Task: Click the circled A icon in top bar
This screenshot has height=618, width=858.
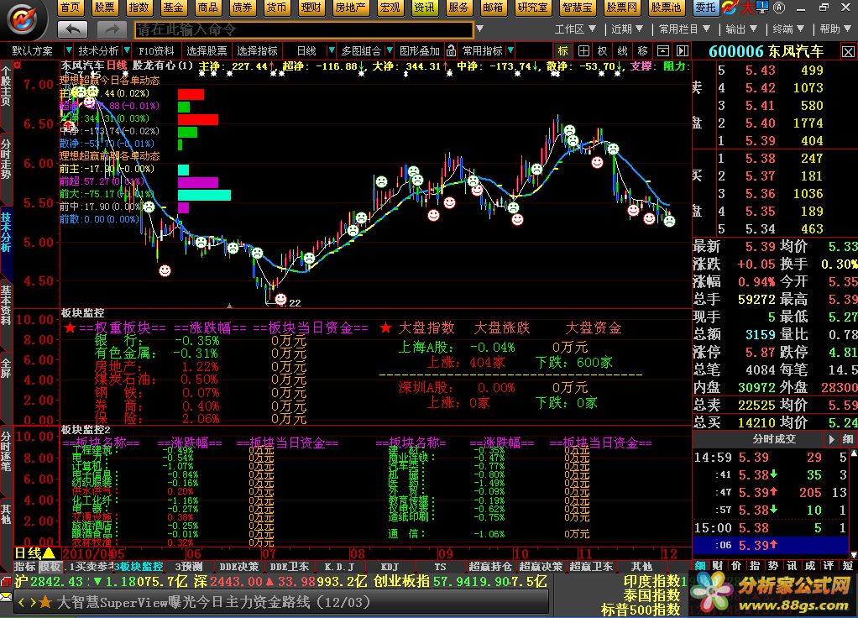Action: click(779, 7)
